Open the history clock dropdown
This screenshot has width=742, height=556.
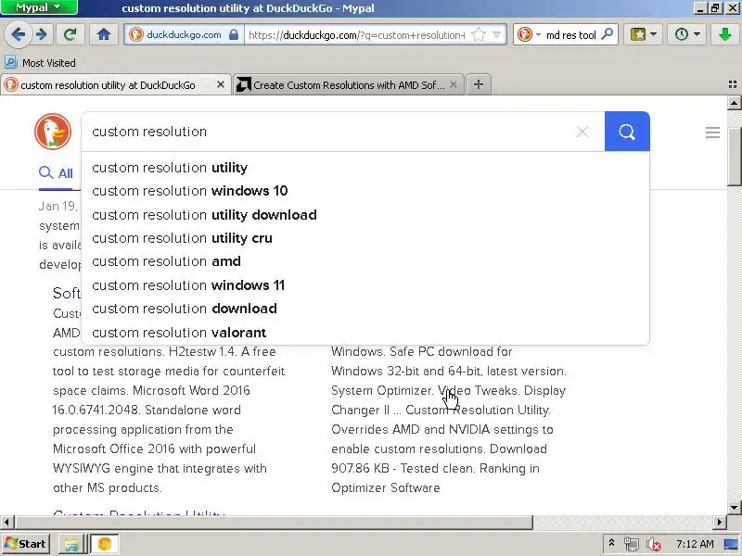click(687, 34)
